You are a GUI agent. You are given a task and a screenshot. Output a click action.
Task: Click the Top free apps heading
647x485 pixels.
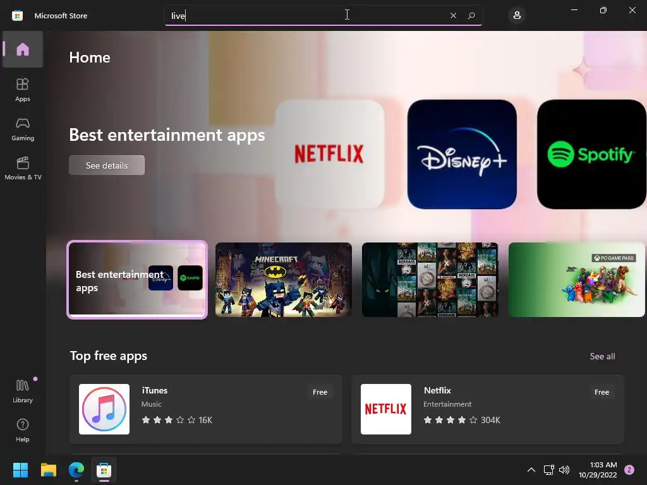(109, 356)
